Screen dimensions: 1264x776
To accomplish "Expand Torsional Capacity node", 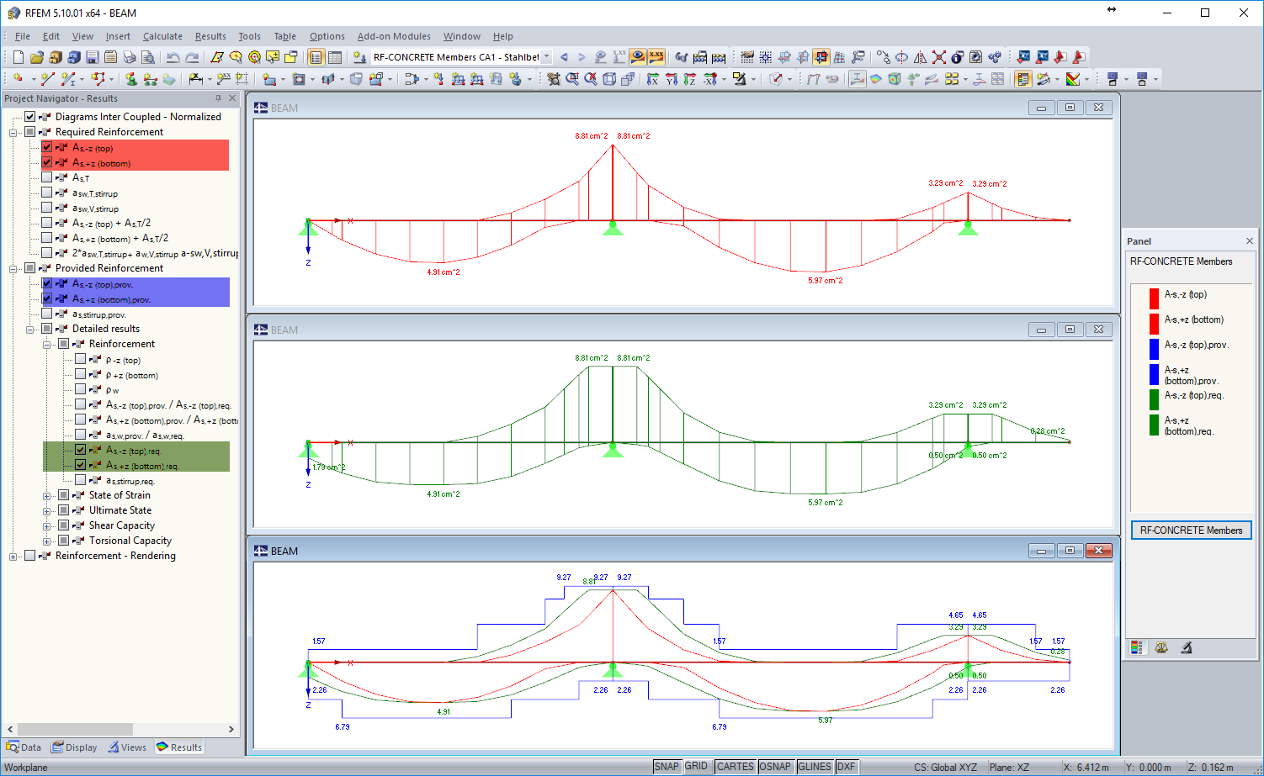I will 47,541.
